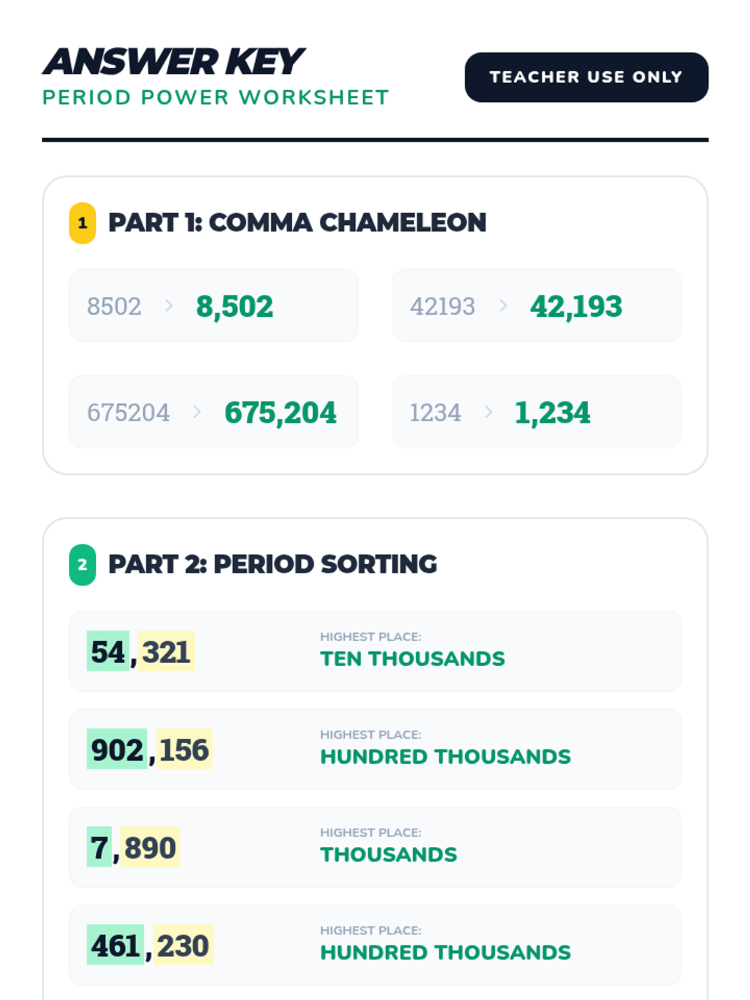Click the yellow-highlighted 321 block
This screenshot has width=750, height=1000.
(x=166, y=651)
